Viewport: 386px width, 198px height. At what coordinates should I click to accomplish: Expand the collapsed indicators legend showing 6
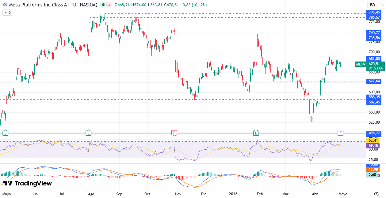[x=7, y=13]
